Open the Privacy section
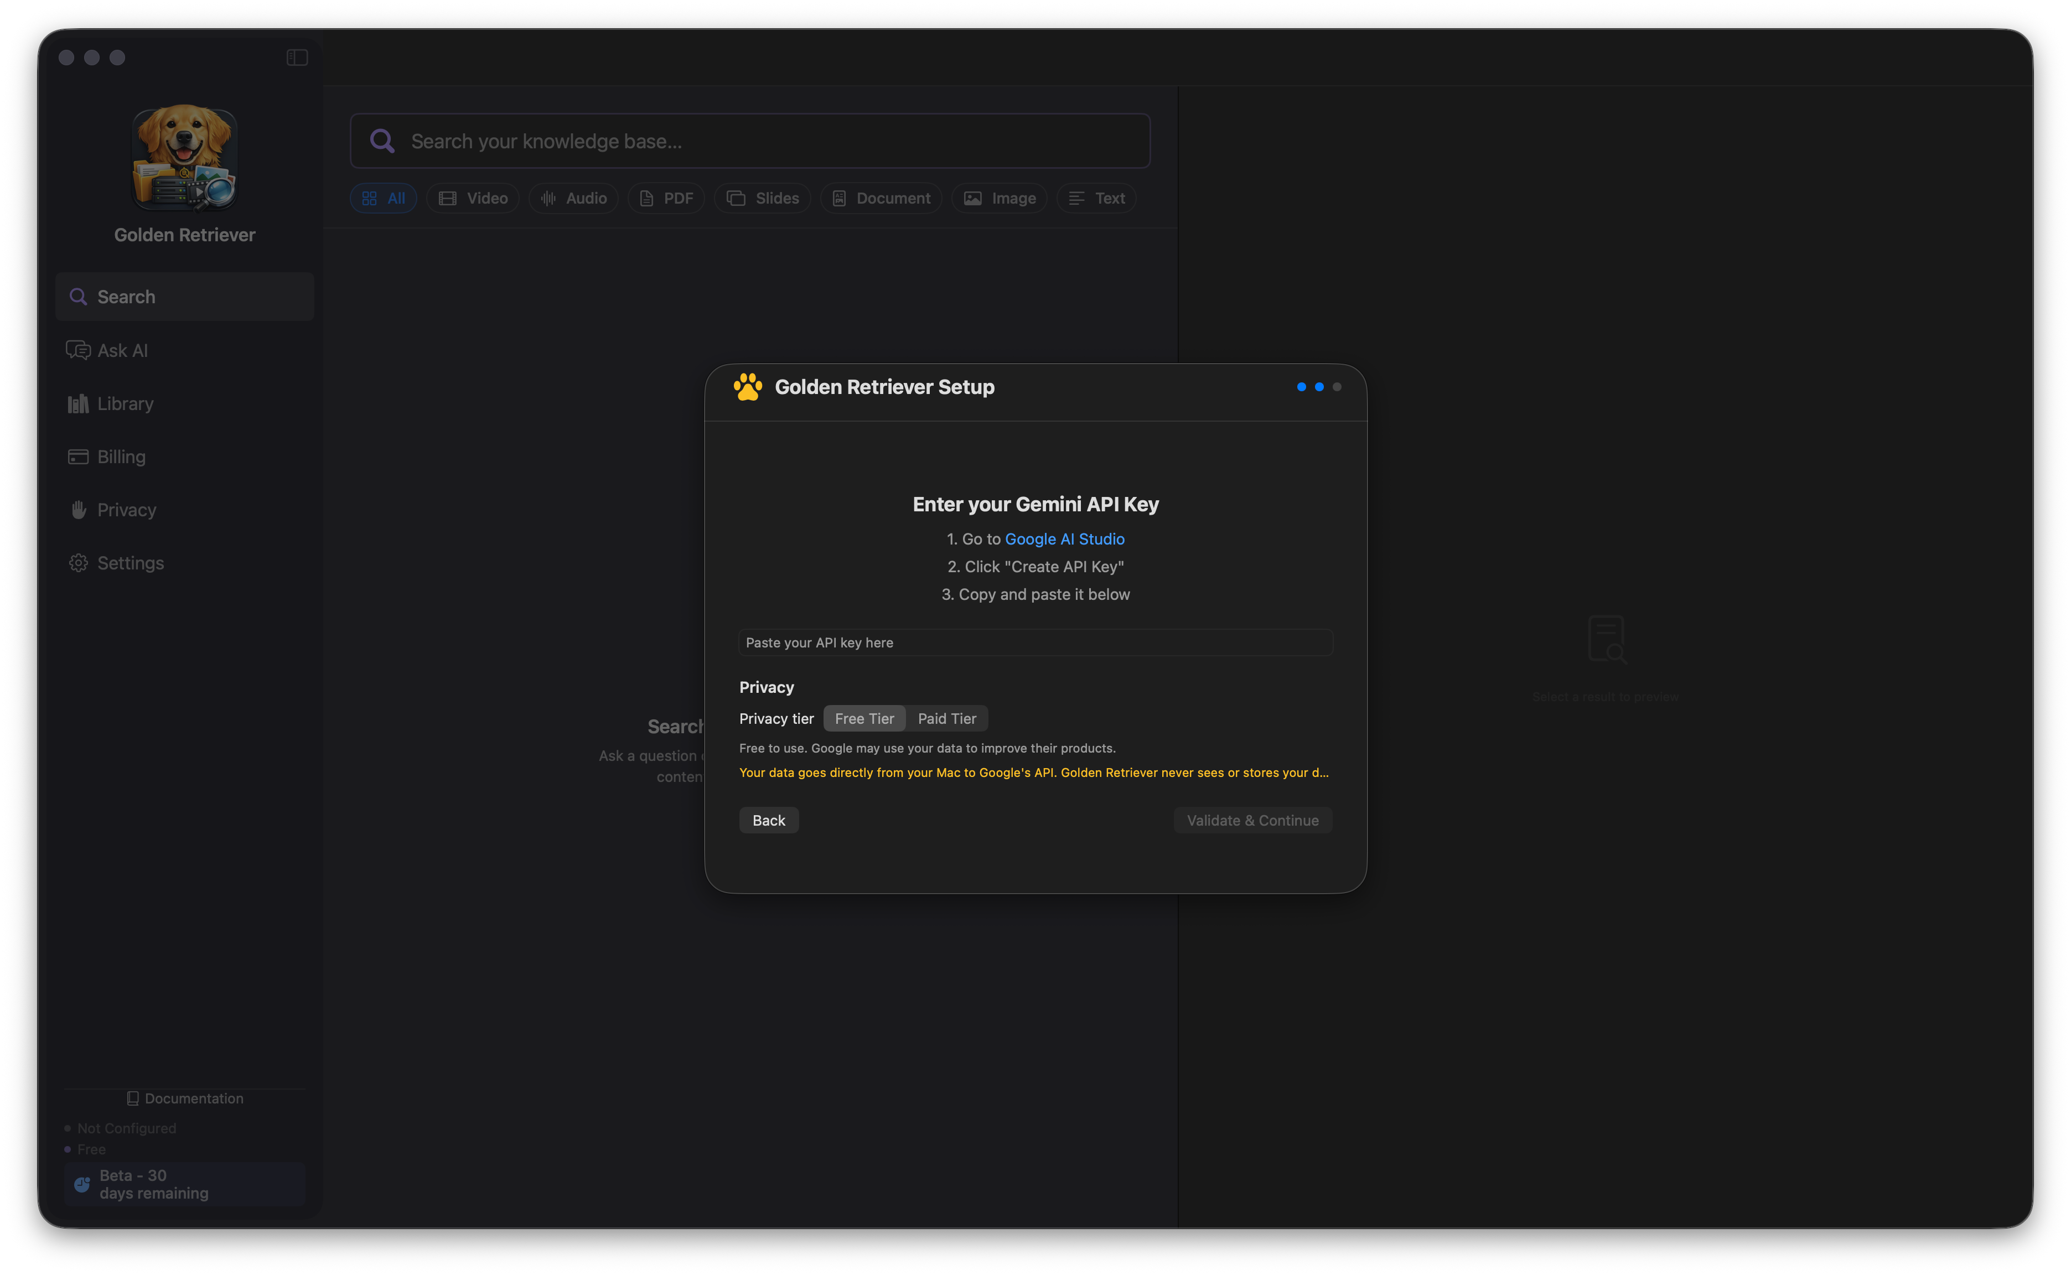The image size is (2071, 1275). pyautogui.click(x=185, y=510)
